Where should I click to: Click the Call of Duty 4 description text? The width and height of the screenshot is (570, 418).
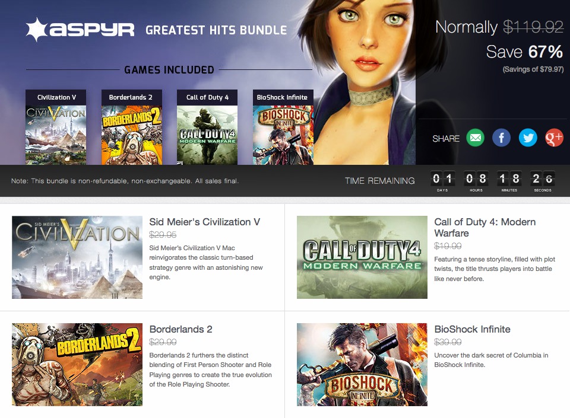(495, 269)
